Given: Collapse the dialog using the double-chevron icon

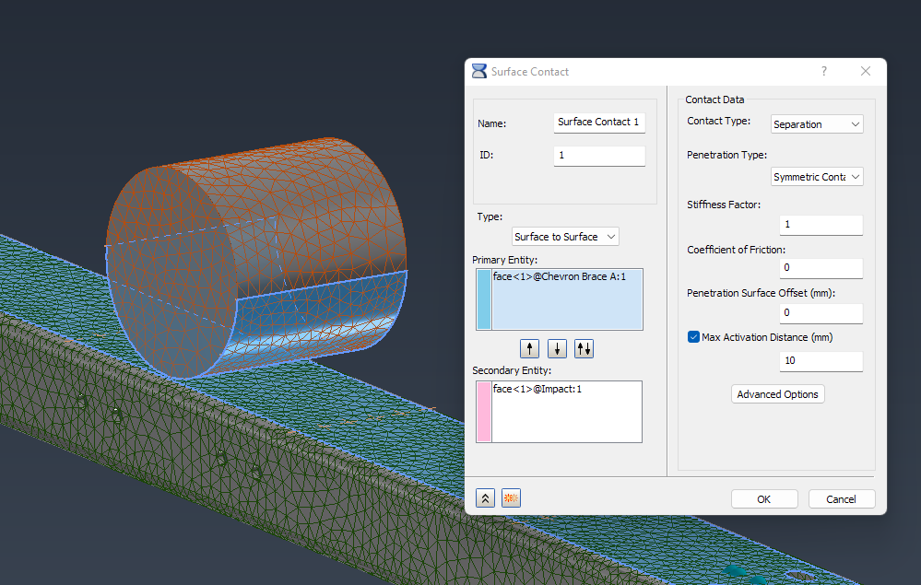Looking at the screenshot, I should point(485,497).
